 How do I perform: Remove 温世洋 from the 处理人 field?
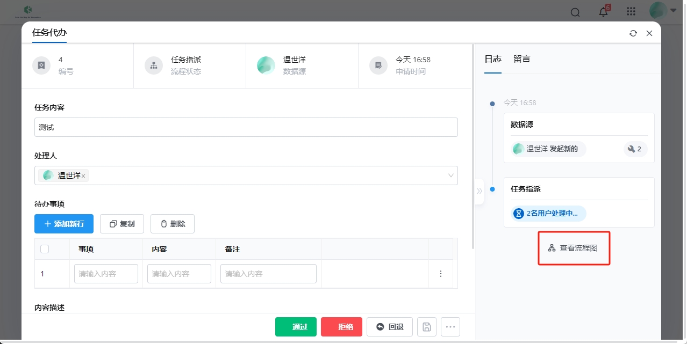tap(83, 176)
